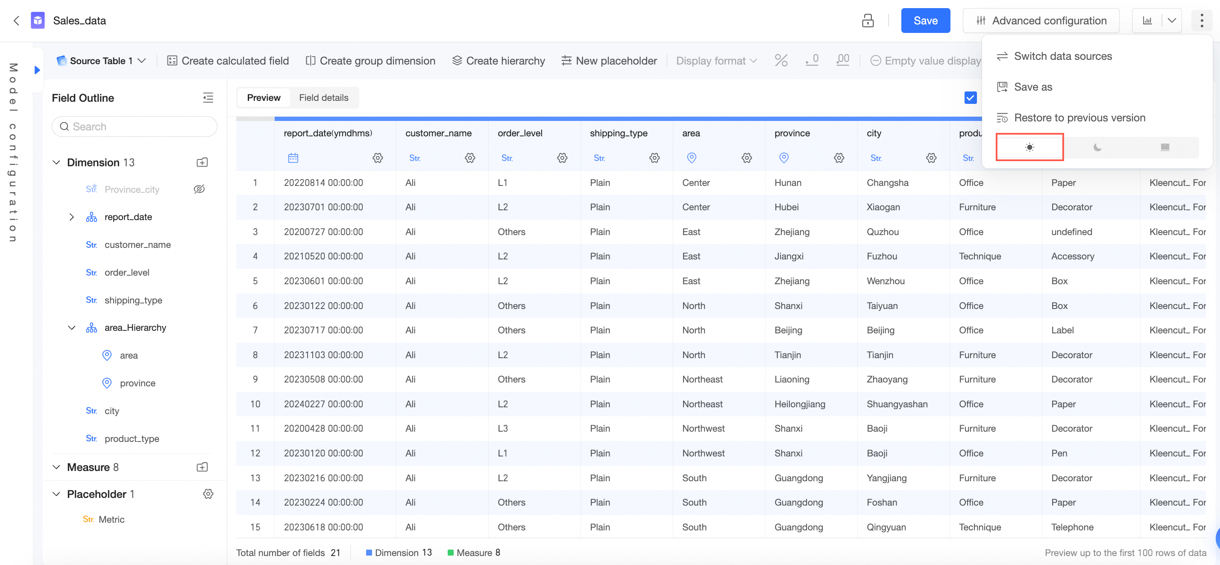Collapse the Field Outline list icon
The image size is (1220, 565).
pos(208,97)
